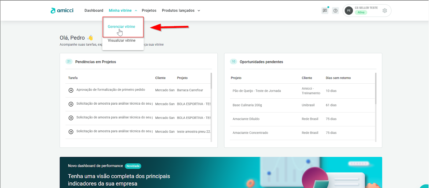The height and width of the screenshot is (188, 429).
Task: Select Gerenciar vitrine from the menu
Action: [x=121, y=27]
